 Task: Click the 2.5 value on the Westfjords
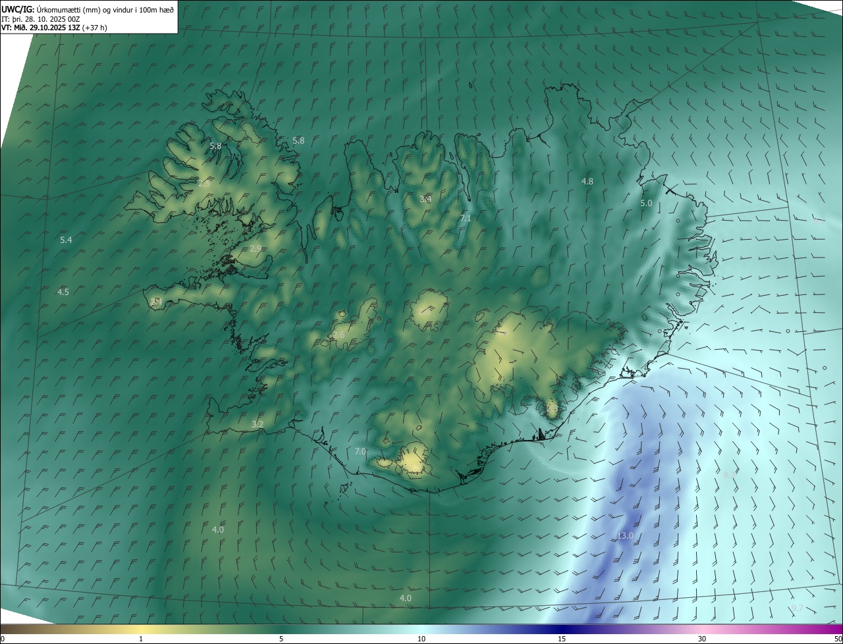(x=204, y=183)
